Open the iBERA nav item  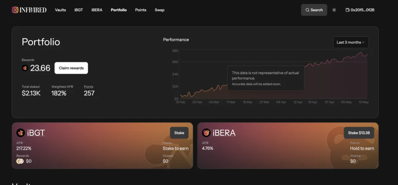click(97, 10)
